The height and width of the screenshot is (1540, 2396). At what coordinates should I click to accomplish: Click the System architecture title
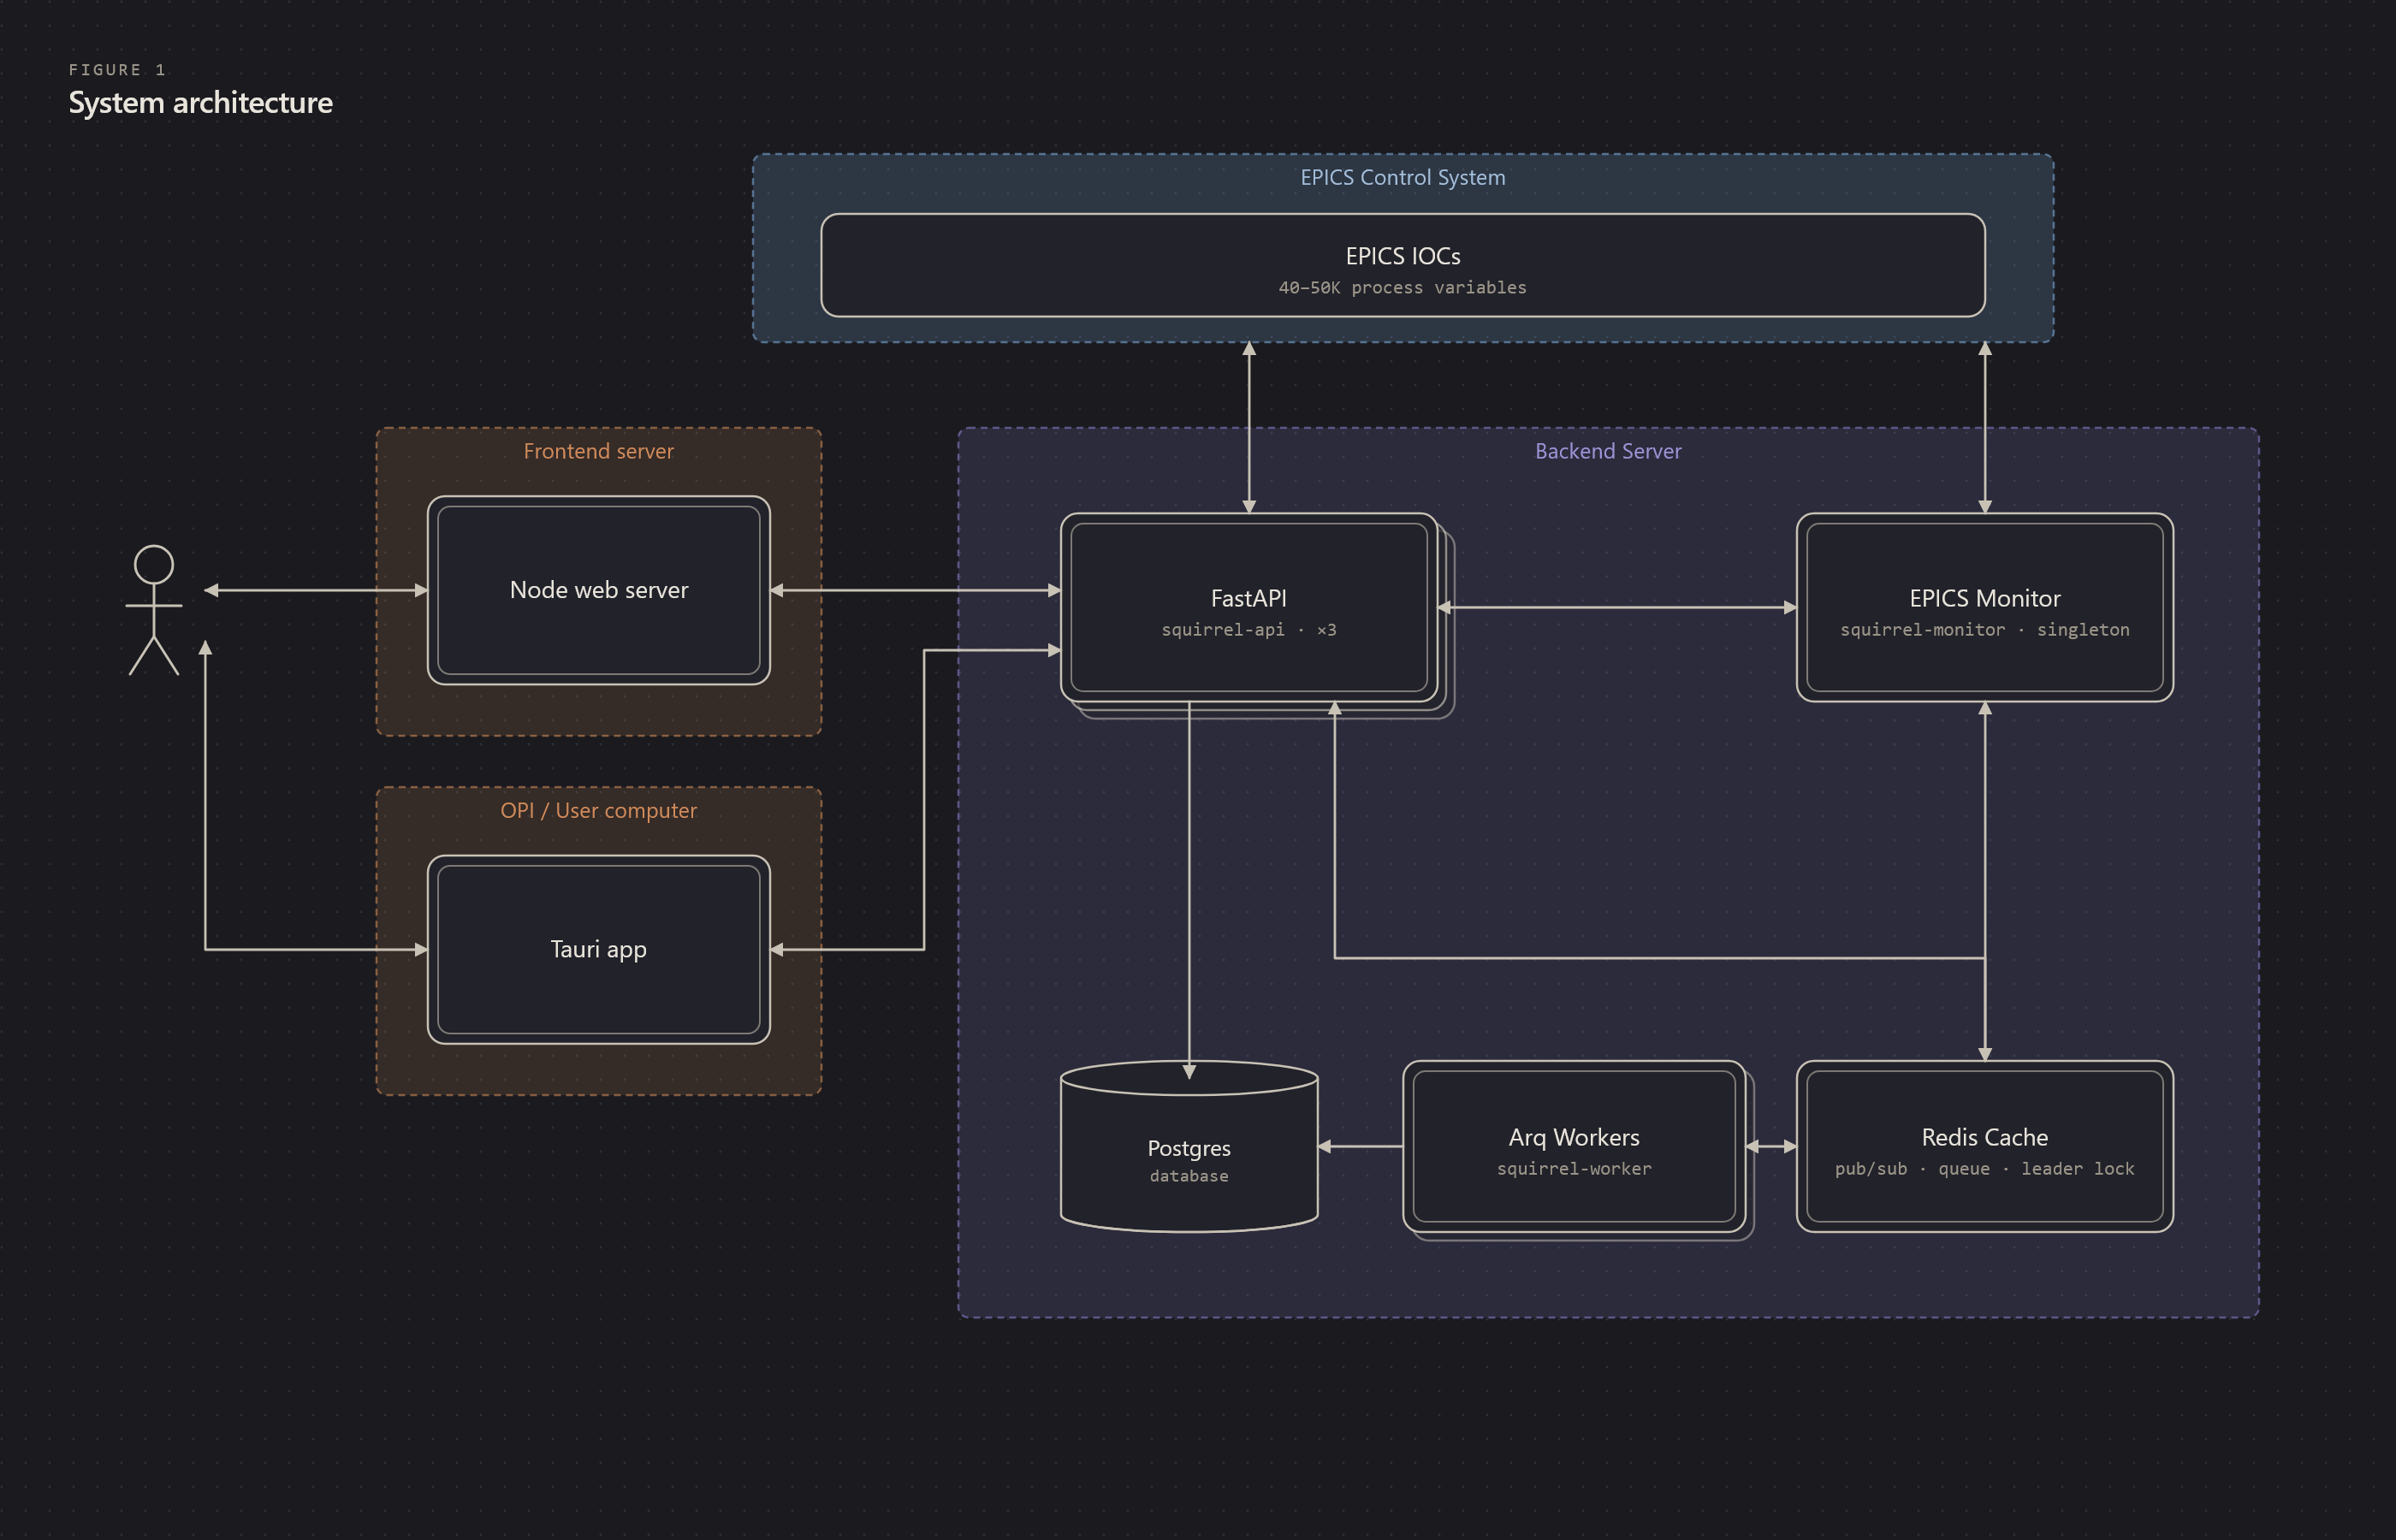pos(200,103)
